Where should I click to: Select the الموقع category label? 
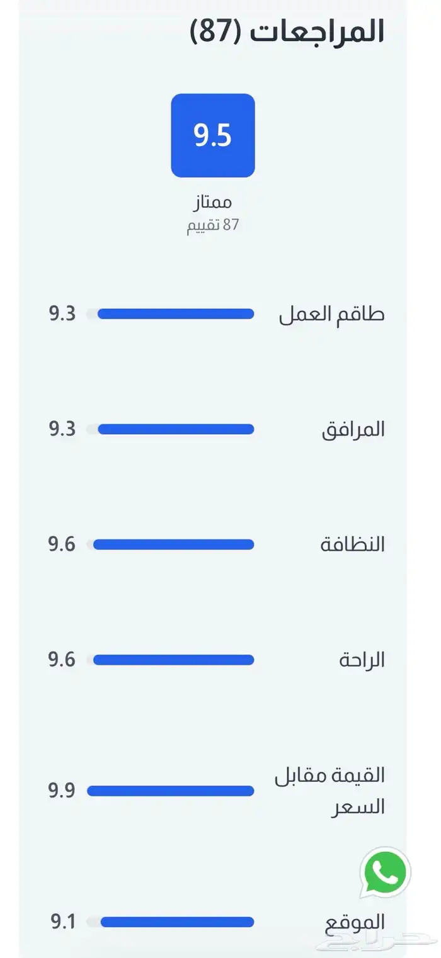point(355,923)
